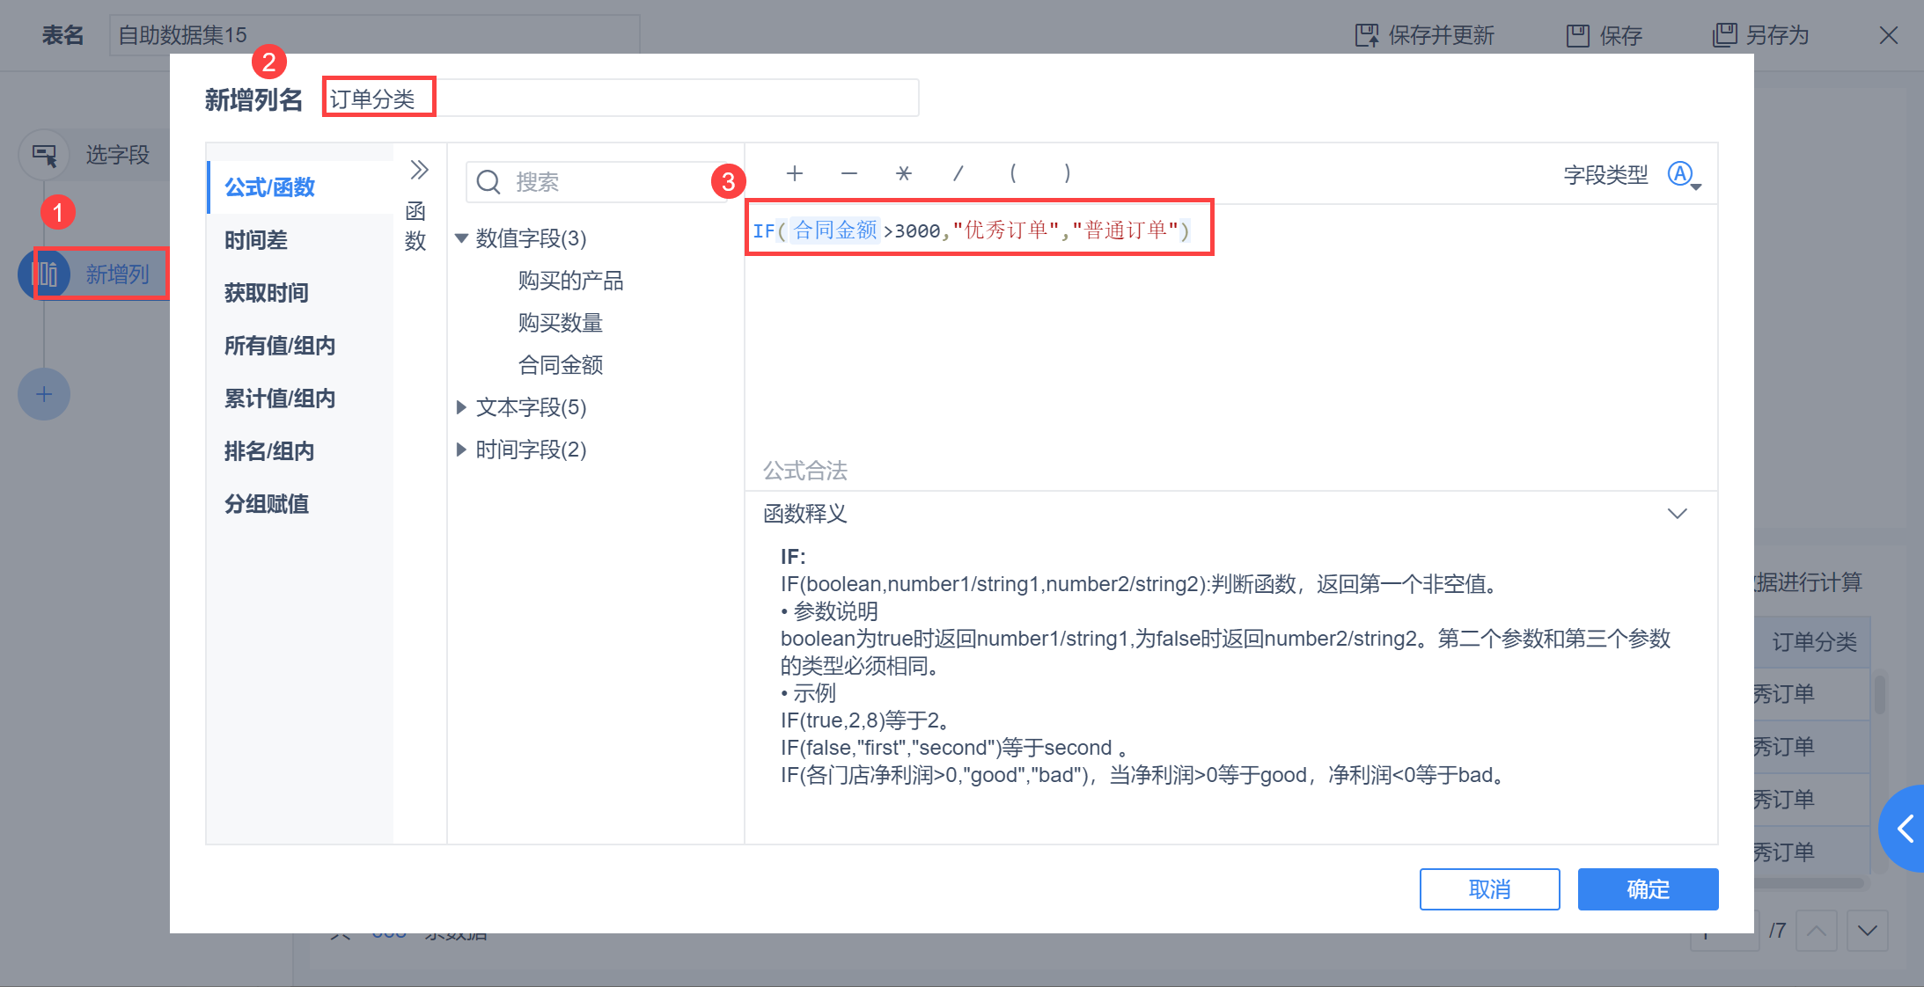
Task: Insert a closing parenthesis
Action: point(1068,173)
